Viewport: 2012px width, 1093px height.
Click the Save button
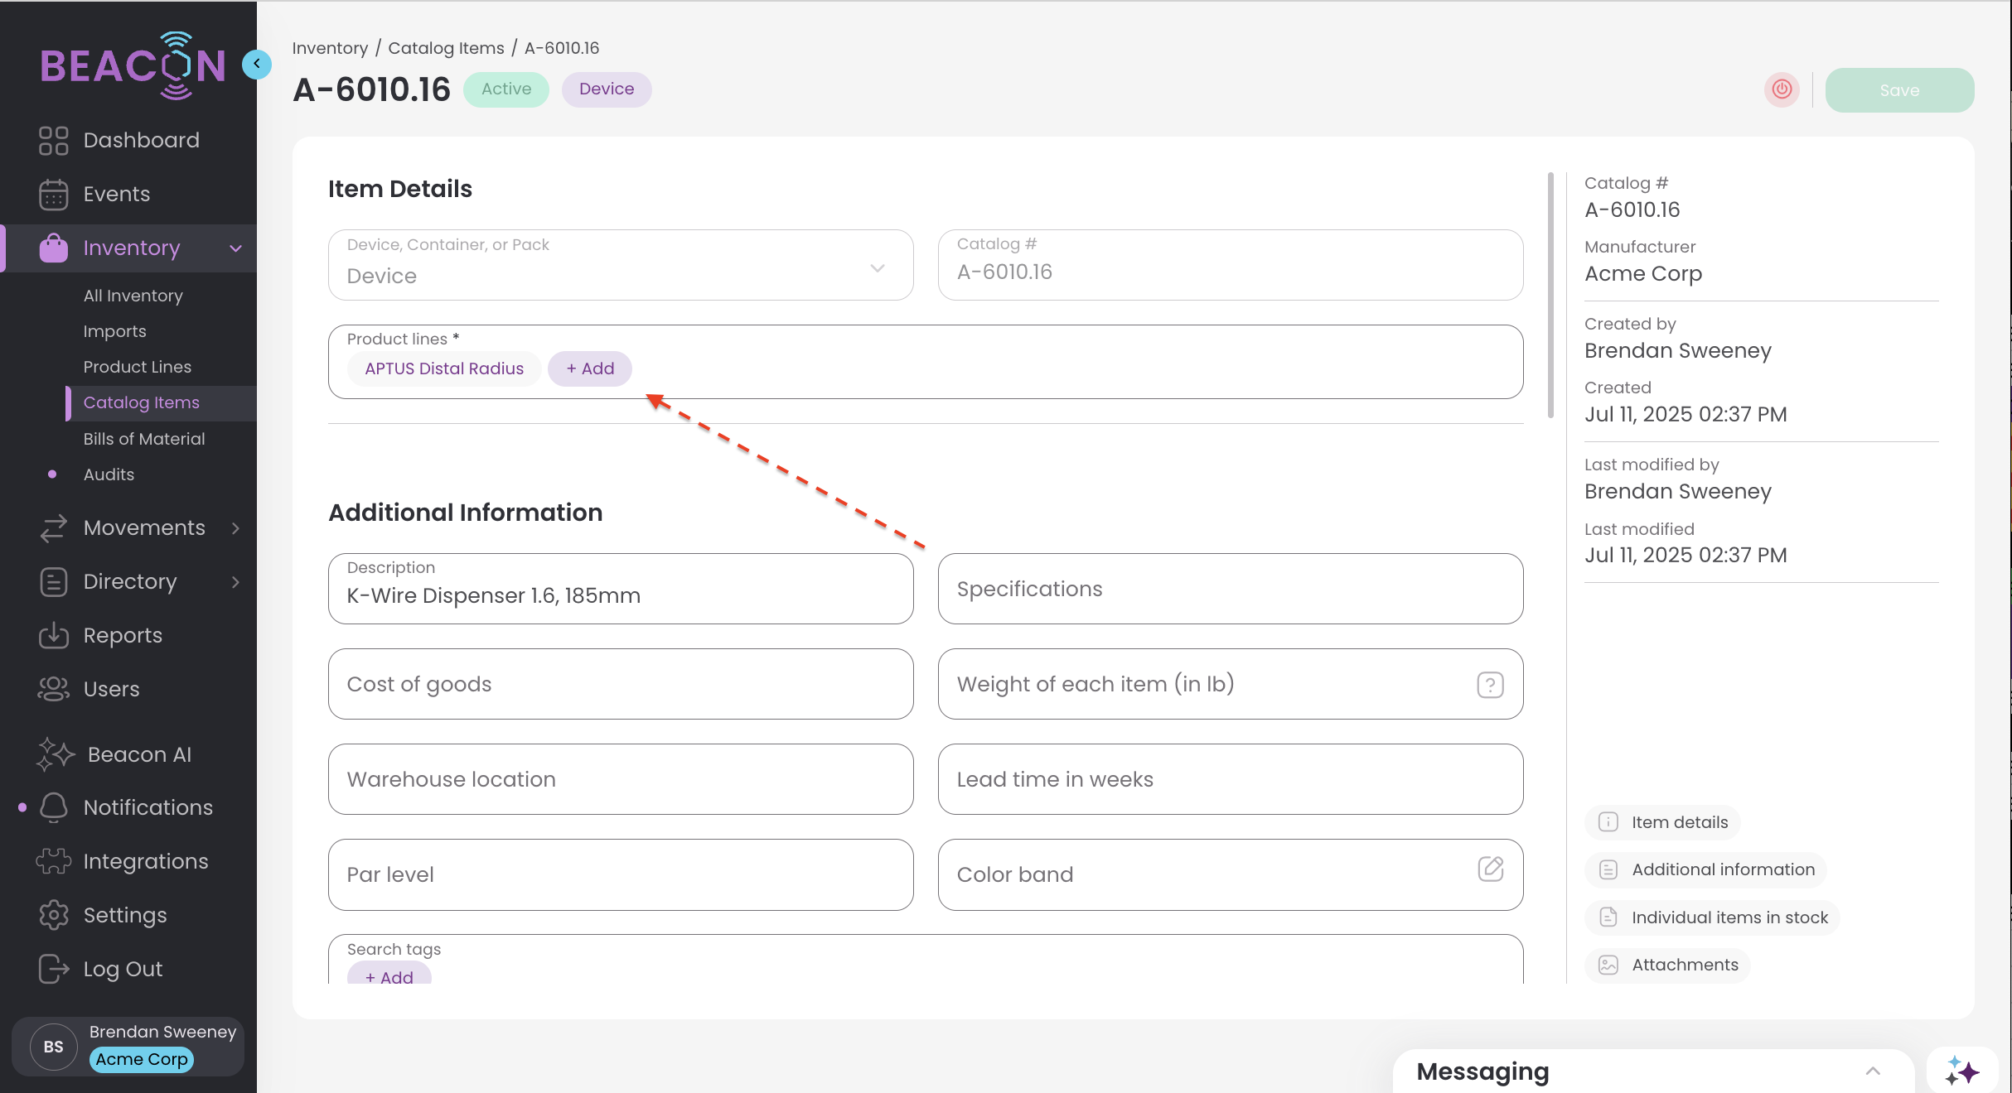pos(1899,89)
